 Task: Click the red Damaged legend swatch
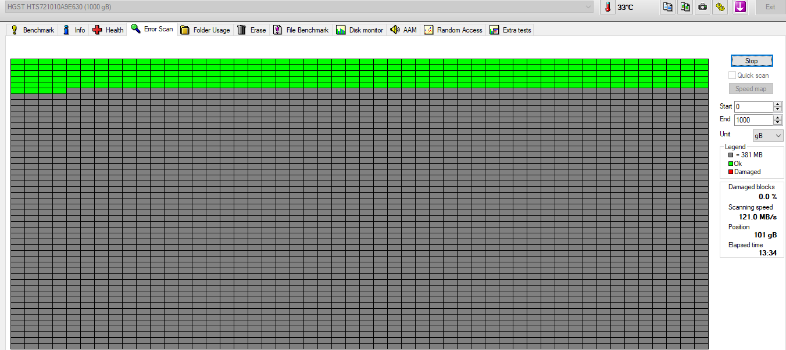click(x=731, y=172)
